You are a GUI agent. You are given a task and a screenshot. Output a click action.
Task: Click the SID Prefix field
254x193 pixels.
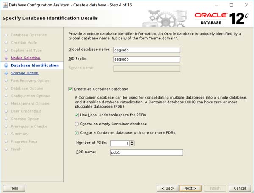point(147,59)
